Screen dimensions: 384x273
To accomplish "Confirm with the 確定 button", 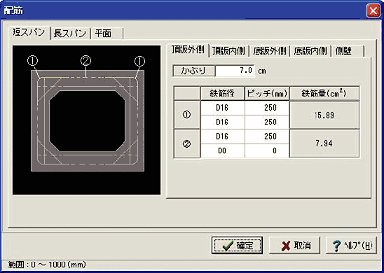I will [x=237, y=246].
